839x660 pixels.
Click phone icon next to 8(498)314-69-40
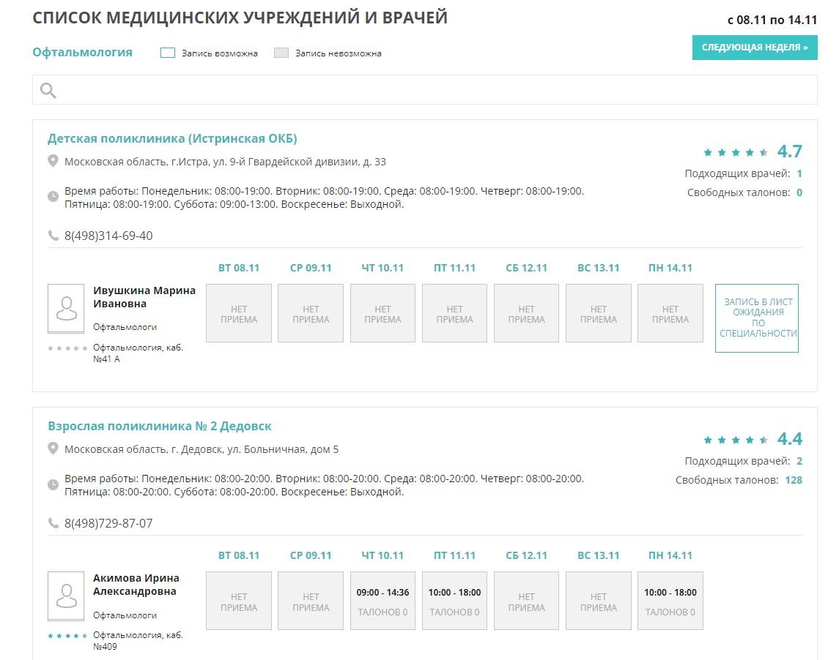coord(53,236)
